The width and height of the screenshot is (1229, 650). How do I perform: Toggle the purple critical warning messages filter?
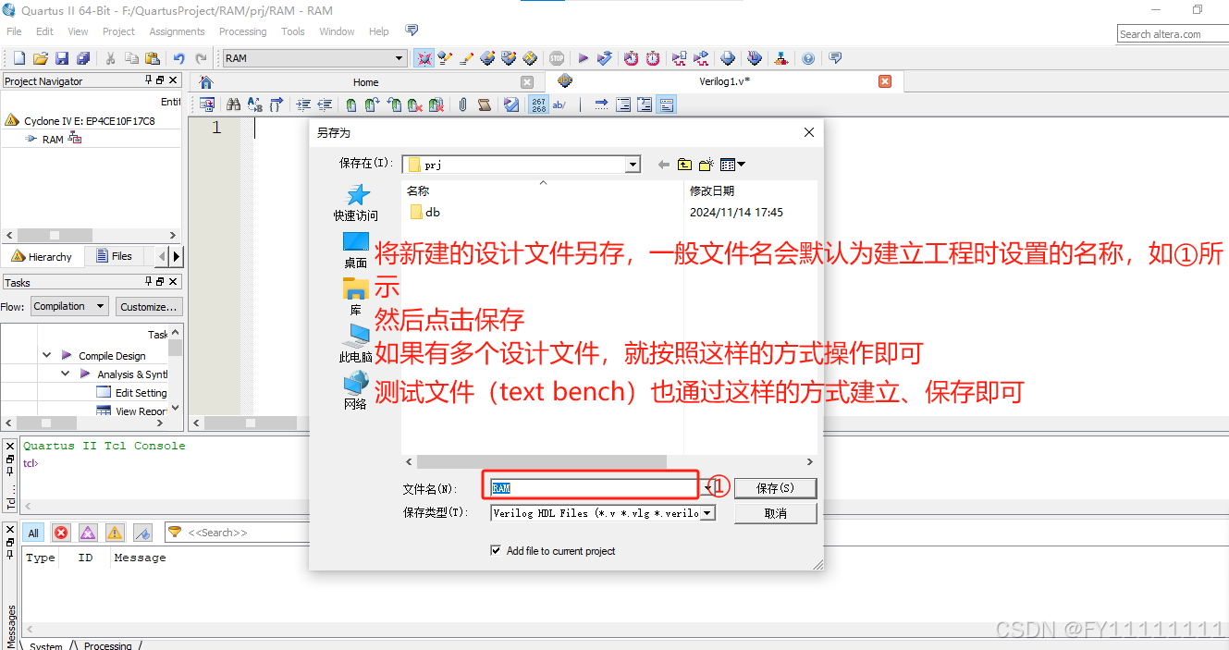tap(88, 533)
